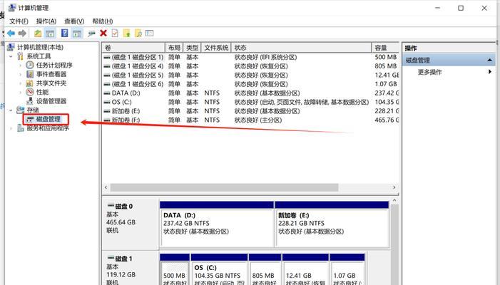Viewport: 500px width, 285px height.
Task: Collapse the 磁盘管理 section in 操作 pane
Action: coord(489,60)
